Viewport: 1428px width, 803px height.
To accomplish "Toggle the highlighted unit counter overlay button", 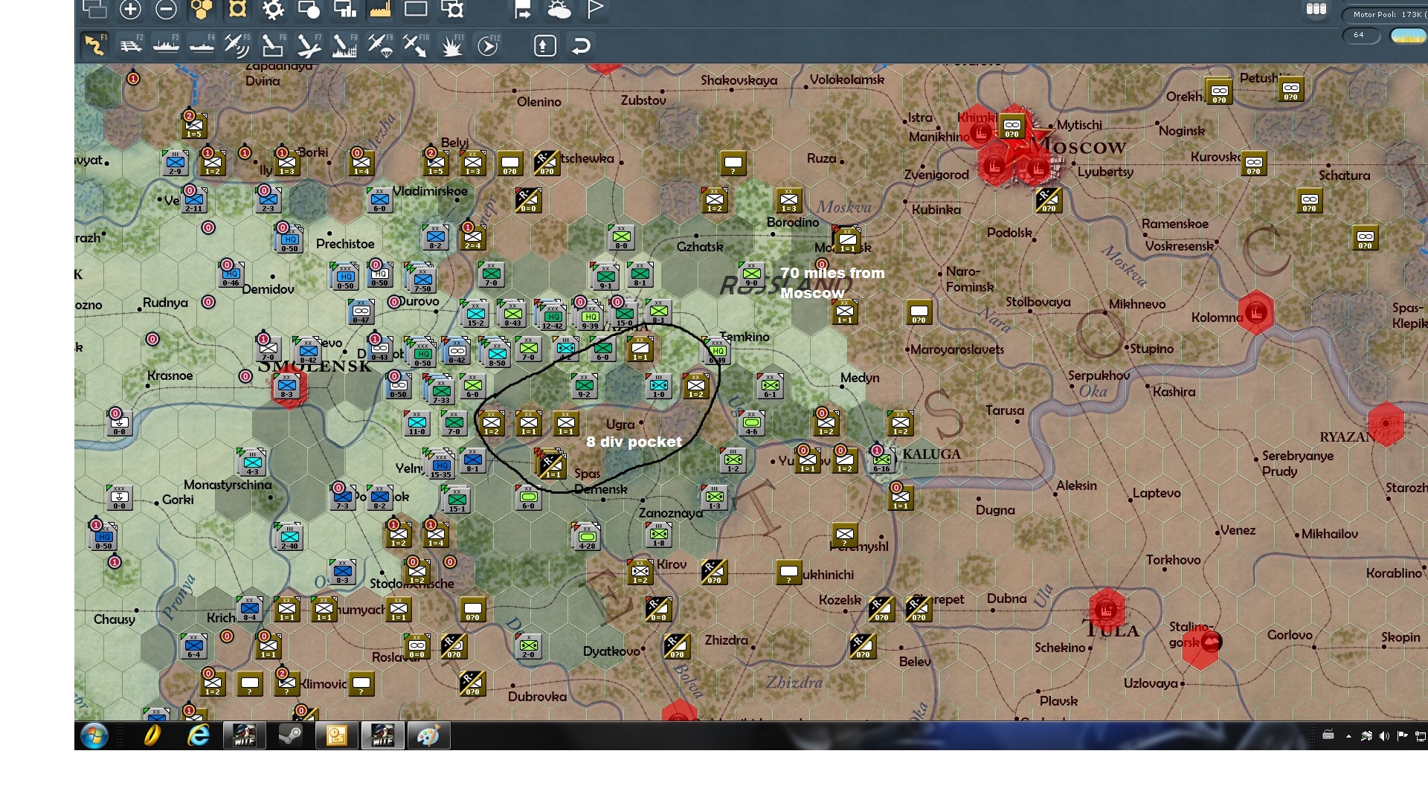I will 237,9.
